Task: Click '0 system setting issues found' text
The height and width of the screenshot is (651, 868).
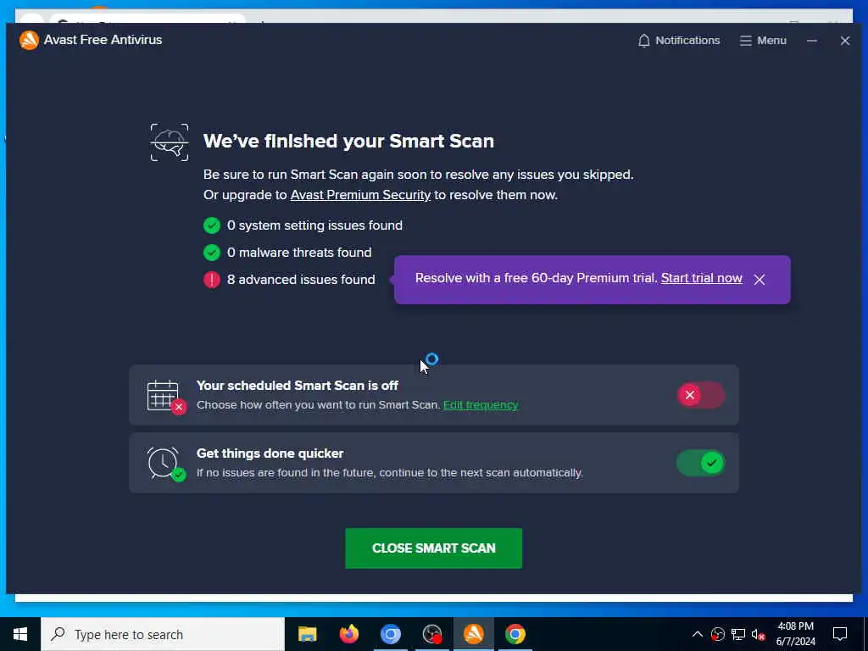Action: click(314, 225)
